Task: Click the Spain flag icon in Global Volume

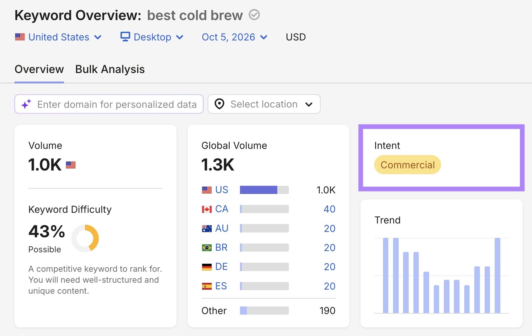Action: [x=207, y=286]
